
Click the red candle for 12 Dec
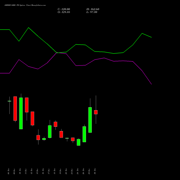(32, 118)
